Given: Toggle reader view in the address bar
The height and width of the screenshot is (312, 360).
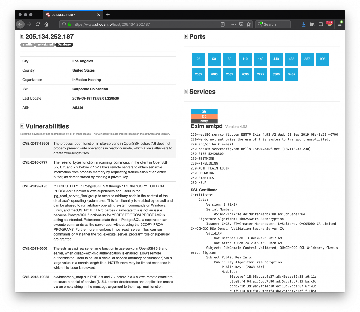Looking at the screenshot, I should tap(223, 24).
